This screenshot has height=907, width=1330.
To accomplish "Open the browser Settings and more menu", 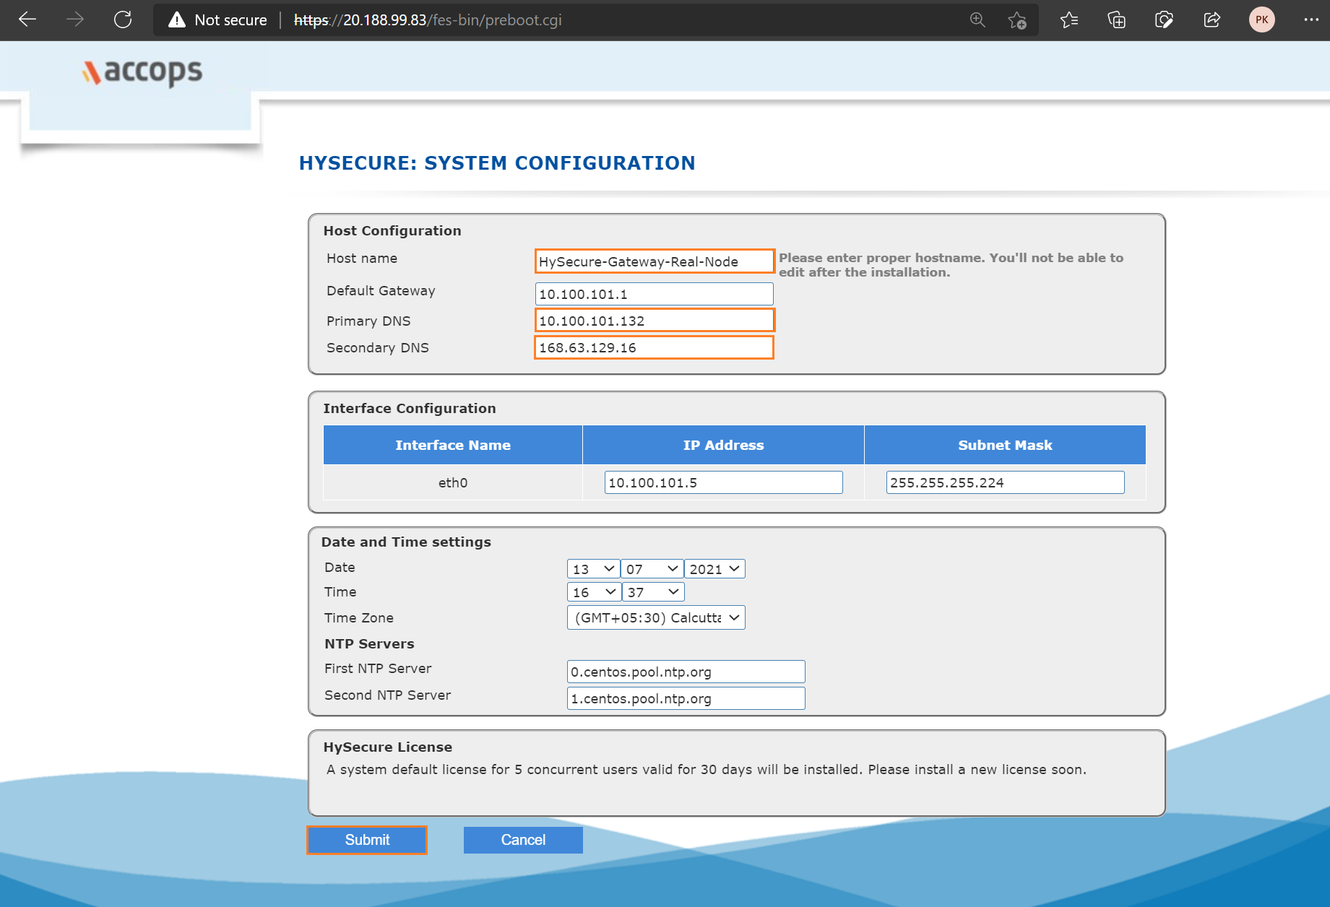I will pos(1311,19).
